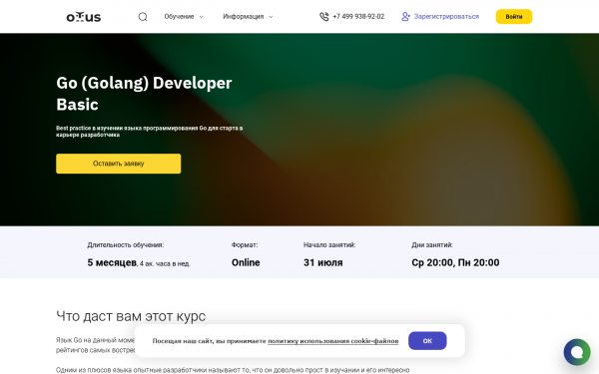
Task: Open the OTUS logo home link
Action: pyautogui.click(x=84, y=17)
